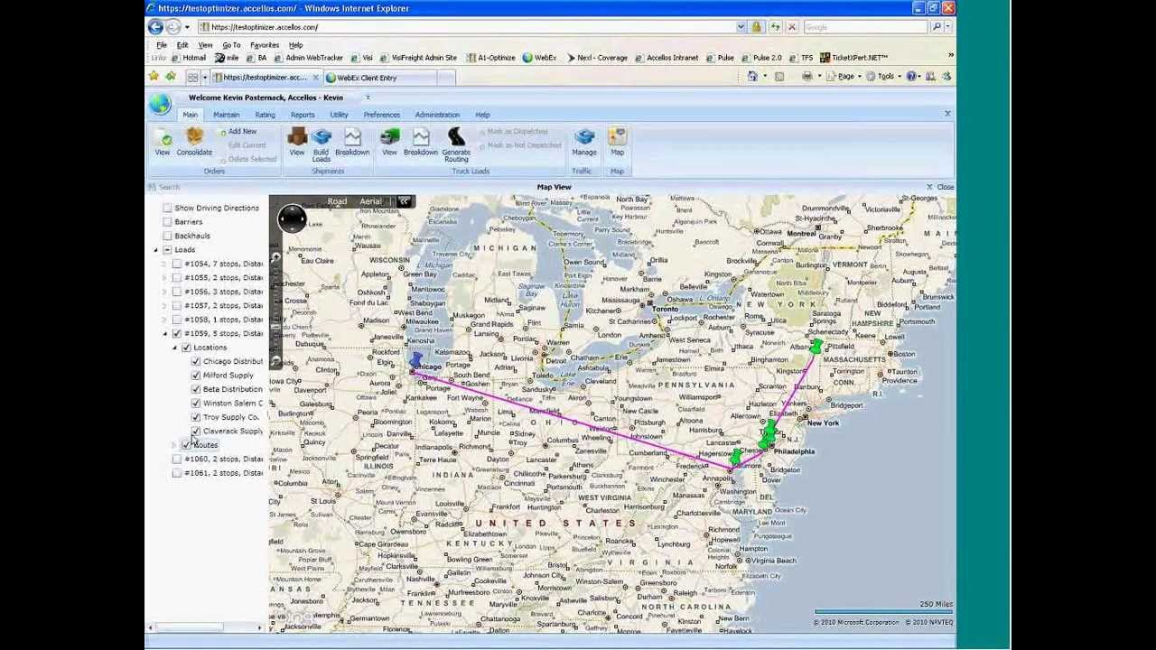Click the browser Home icon
The height and width of the screenshot is (650, 1156).
(752, 77)
